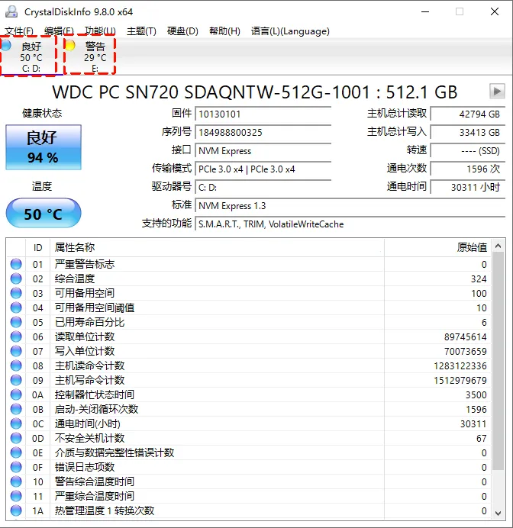Image resolution: width=513 pixels, height=528 pixels.
Task: Open the 帮助(H) menu
Action: pyautogui.click(x=224, y=31)
